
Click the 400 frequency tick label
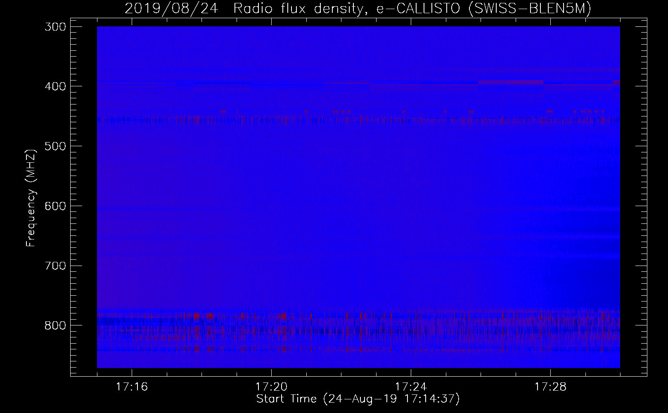(55, 86)
